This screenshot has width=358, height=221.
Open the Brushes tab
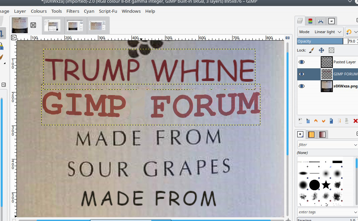300,134
